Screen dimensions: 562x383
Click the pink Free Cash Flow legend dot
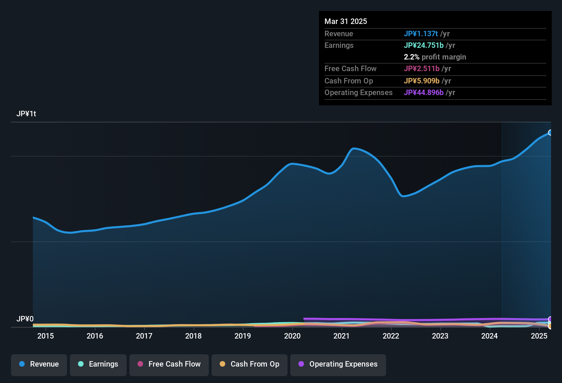[140, 364]
